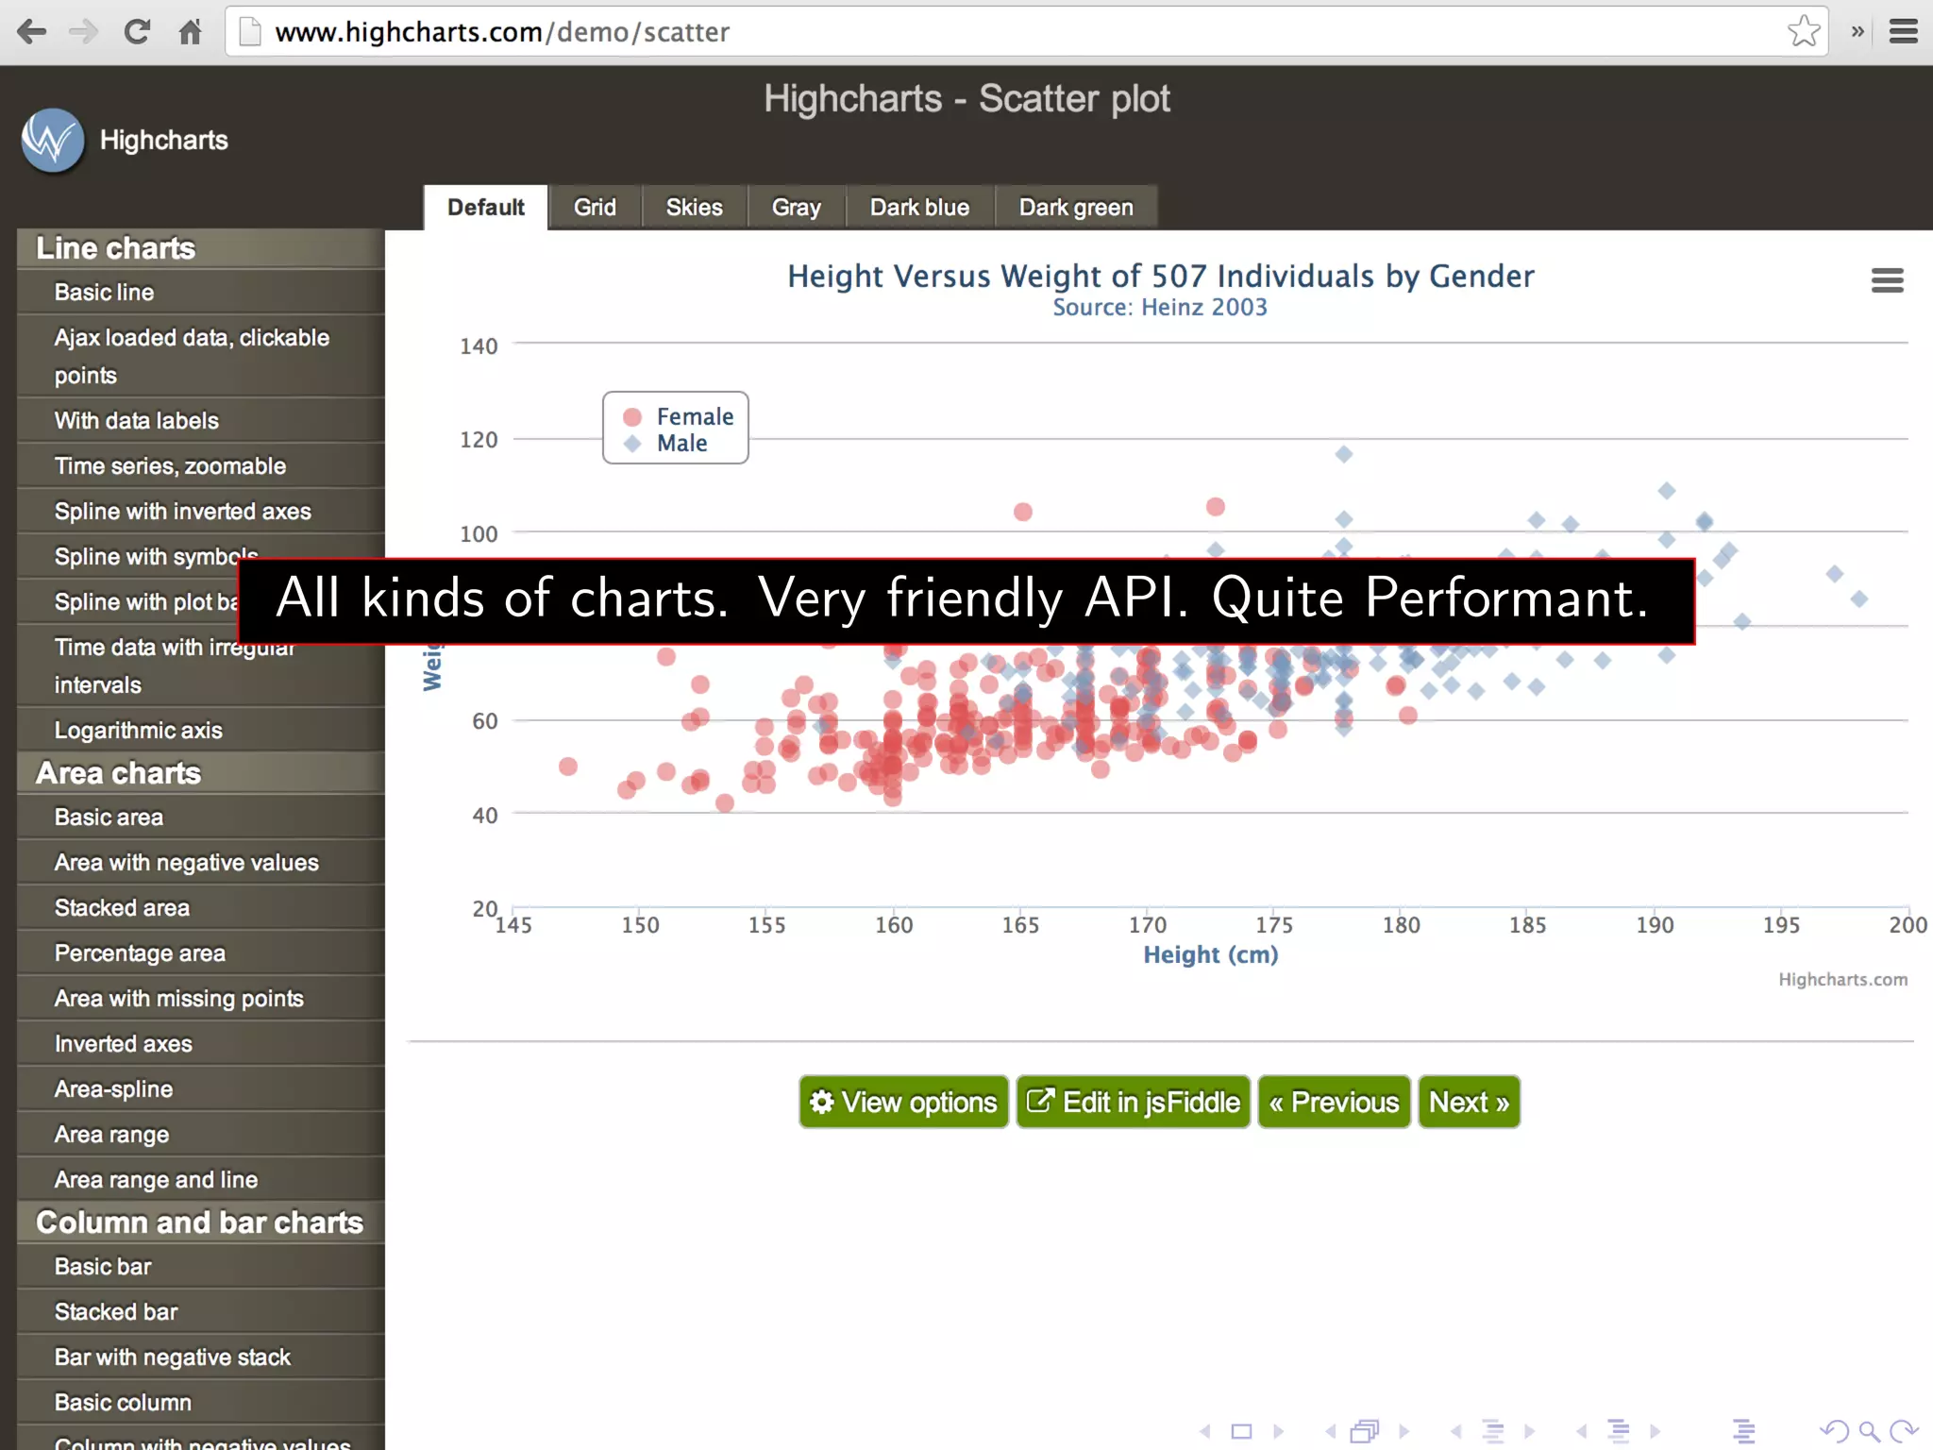Image resolution: width=1933 pixels, height=1450 pixels.
Task: Click the Edit in jsFiddle button
Action: coord(1133,1102)
